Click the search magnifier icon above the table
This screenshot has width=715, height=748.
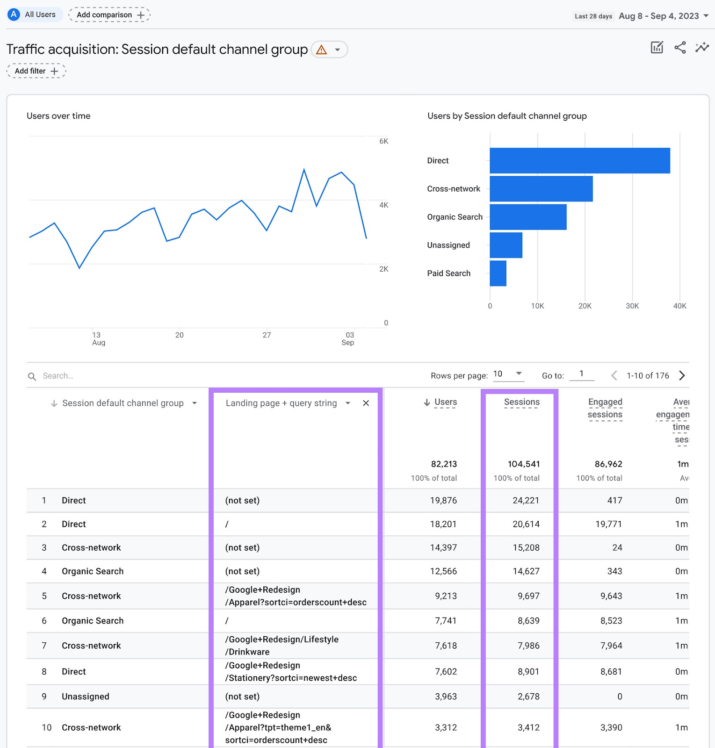click(x=32, y=376)
